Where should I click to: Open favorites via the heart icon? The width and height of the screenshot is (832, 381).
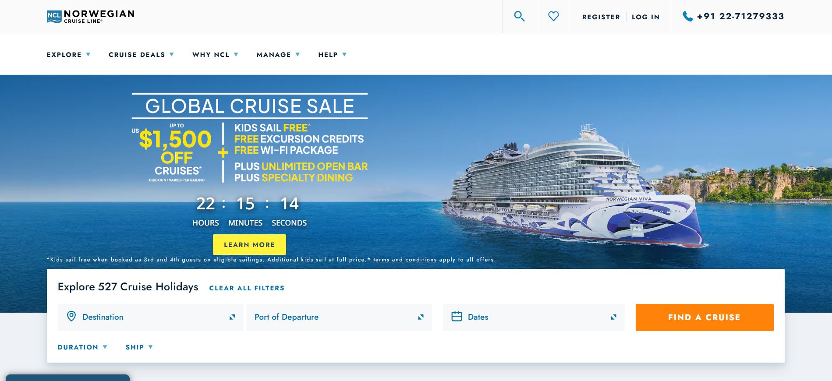(554, 16)
